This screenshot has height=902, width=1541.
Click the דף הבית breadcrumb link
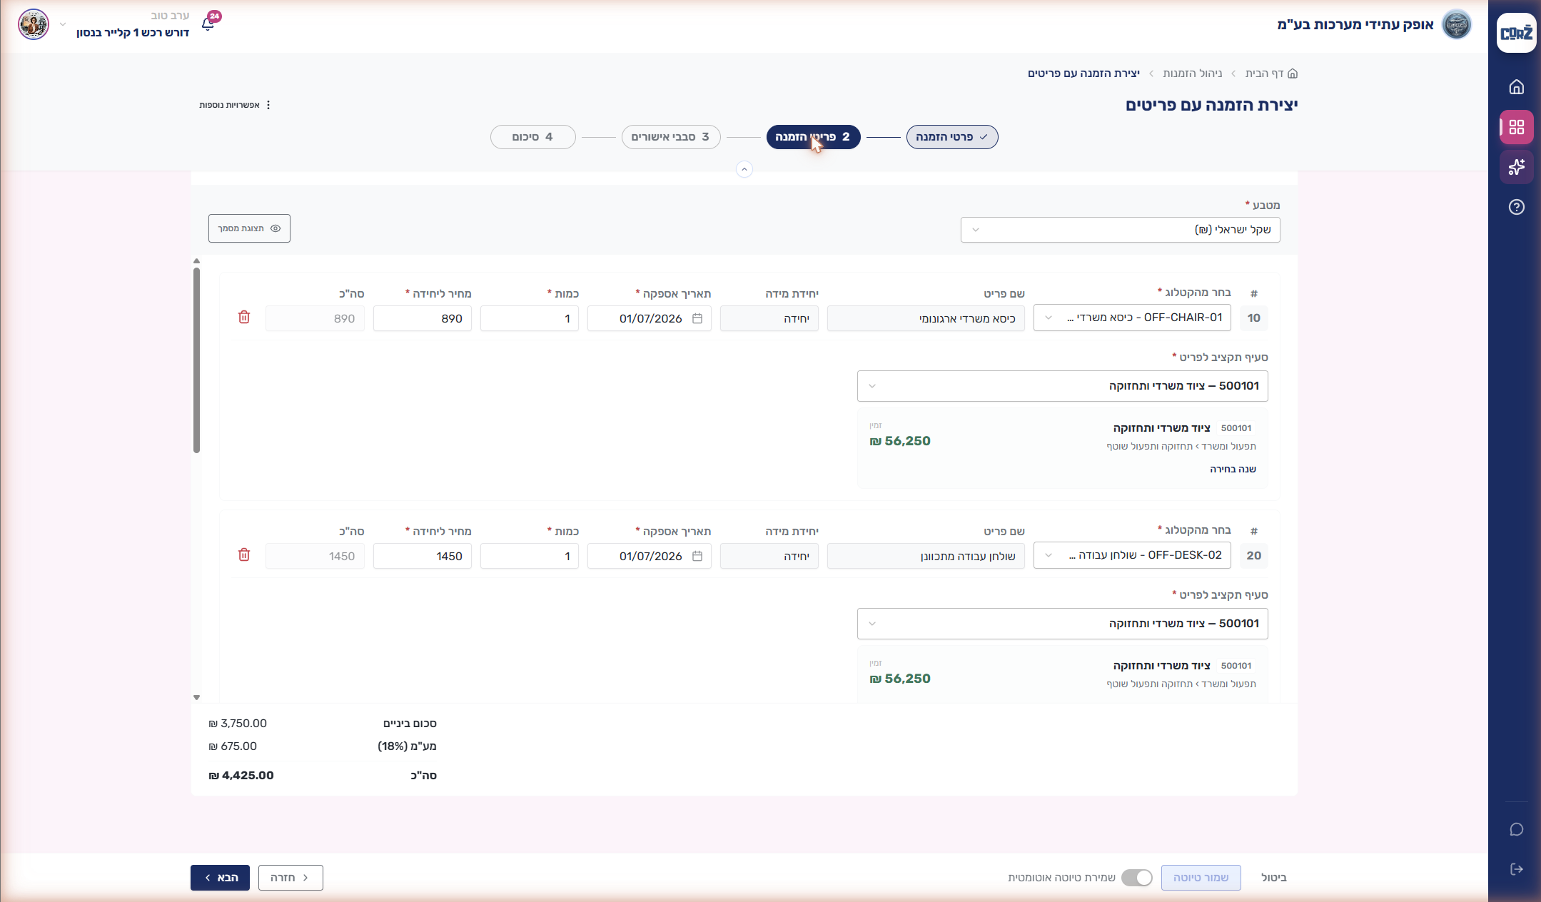coord(1265,74)
